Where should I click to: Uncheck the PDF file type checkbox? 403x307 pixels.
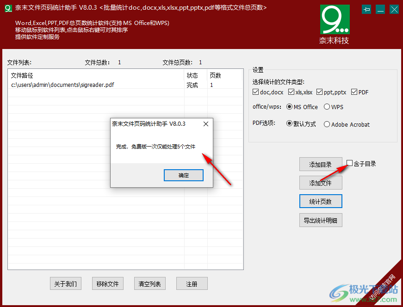point(354,92)
